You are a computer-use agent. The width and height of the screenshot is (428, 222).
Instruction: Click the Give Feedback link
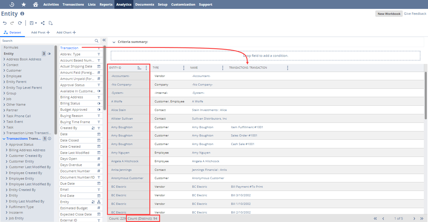coord(415,14)
